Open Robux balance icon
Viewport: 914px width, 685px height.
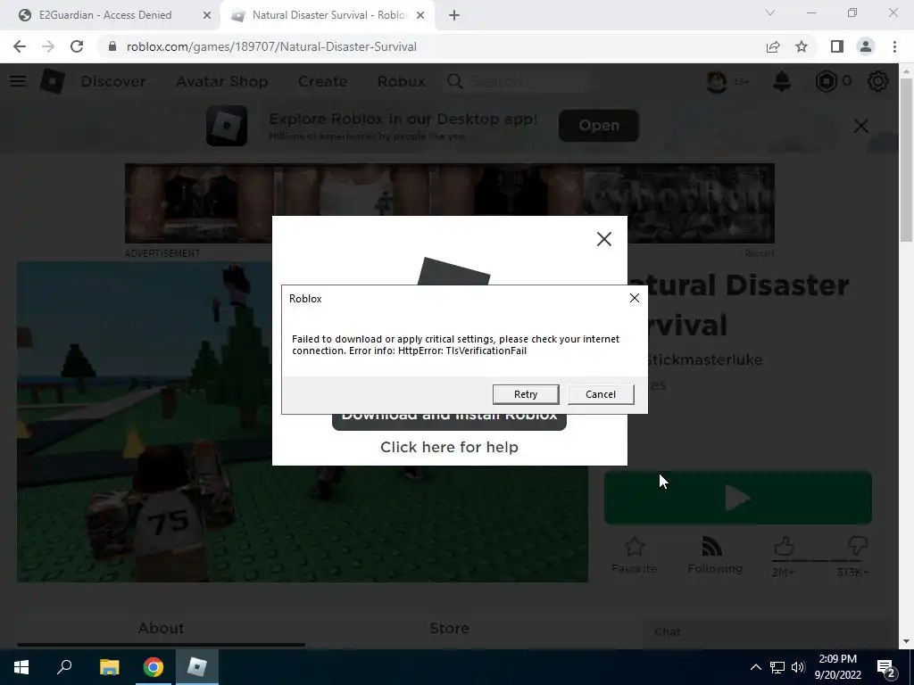click(826, 81)
